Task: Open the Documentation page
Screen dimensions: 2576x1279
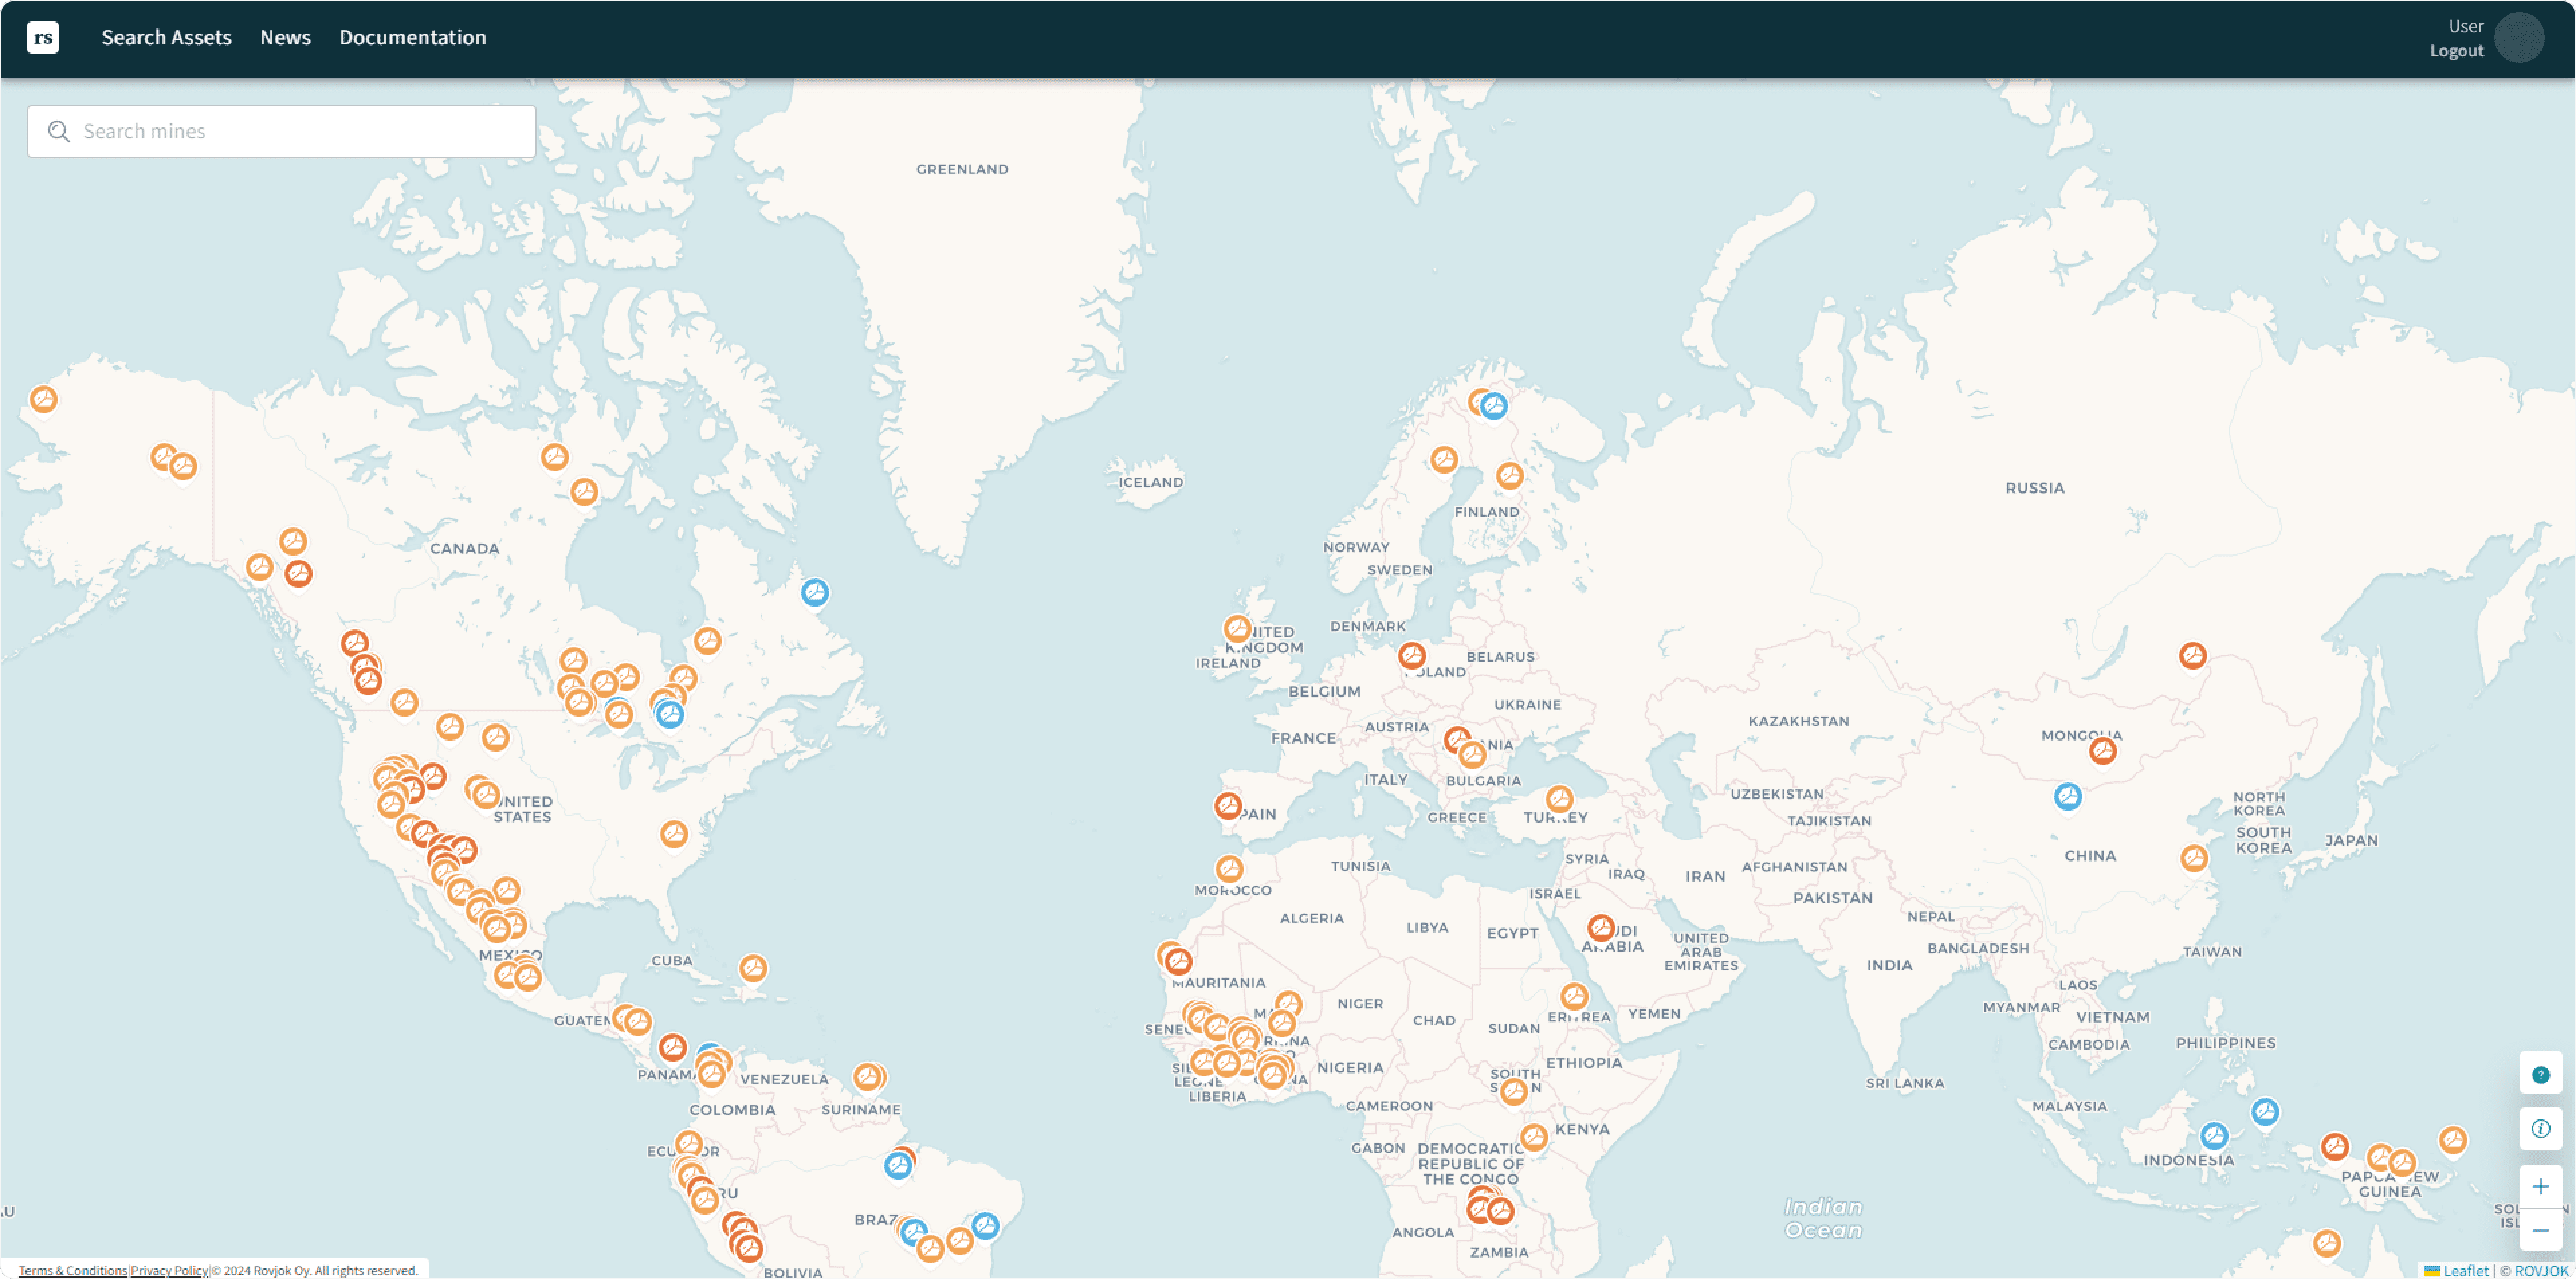Action: click(x=412, y=37)
